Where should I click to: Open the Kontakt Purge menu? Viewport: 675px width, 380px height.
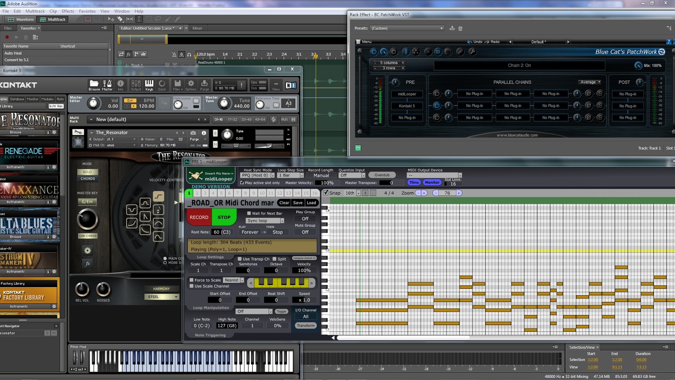(204, 85)
